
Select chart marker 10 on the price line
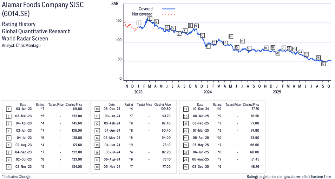click(202, 35)
